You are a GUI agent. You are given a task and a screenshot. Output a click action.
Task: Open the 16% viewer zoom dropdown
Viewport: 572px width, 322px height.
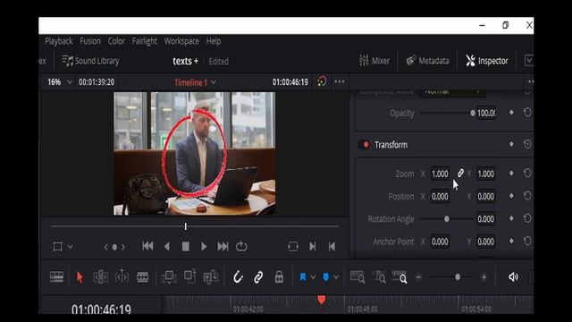[x=60, y=82]
